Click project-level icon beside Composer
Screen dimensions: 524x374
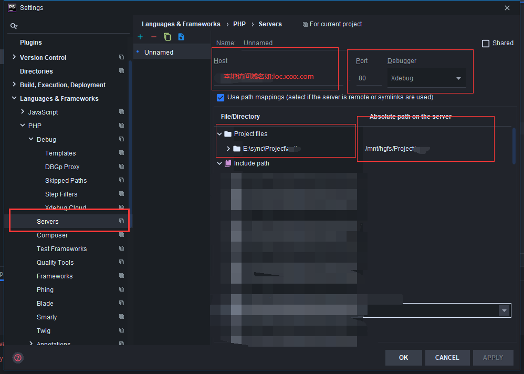coord(122,235)
